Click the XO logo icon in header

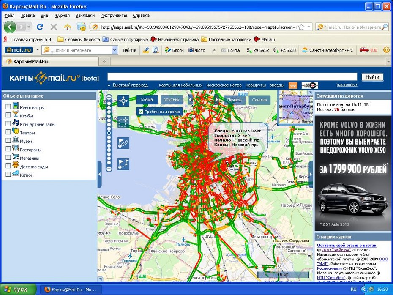click(310, 85)
